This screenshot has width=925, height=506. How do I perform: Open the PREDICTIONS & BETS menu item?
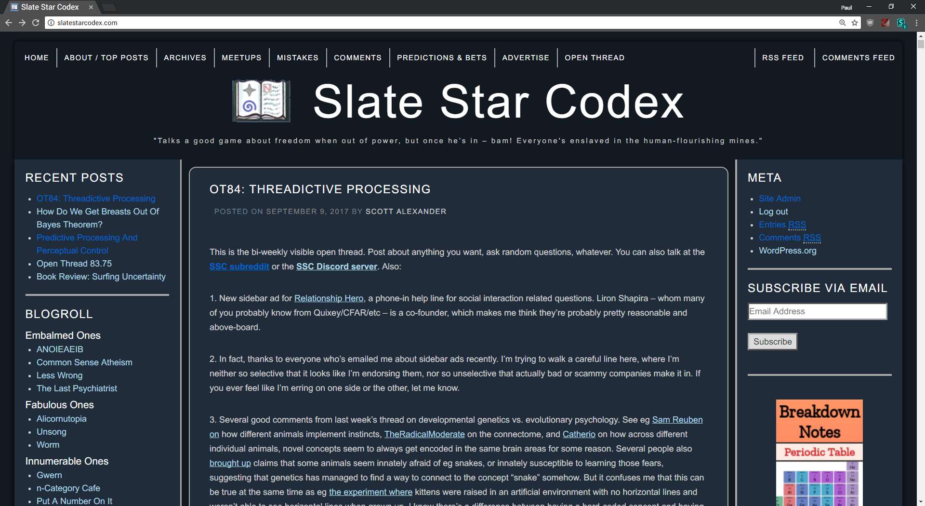coord(442,57)
